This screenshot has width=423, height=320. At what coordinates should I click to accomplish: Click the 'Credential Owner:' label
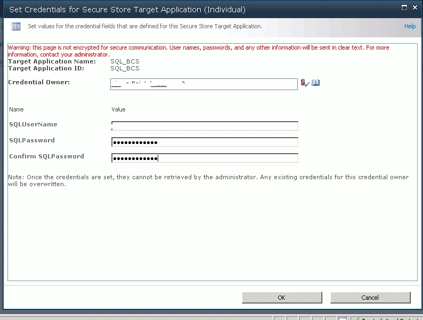tap(39, 82)
